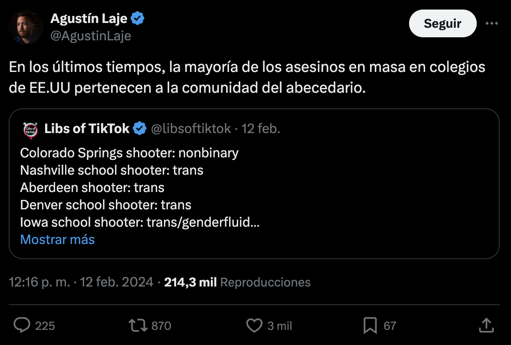Open the Libs of TikTok avatar icon
This screenshot has height=345, width=511.
coord(31,130)
